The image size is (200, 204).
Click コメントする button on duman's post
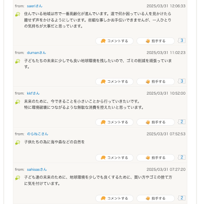tap(114, 81)
